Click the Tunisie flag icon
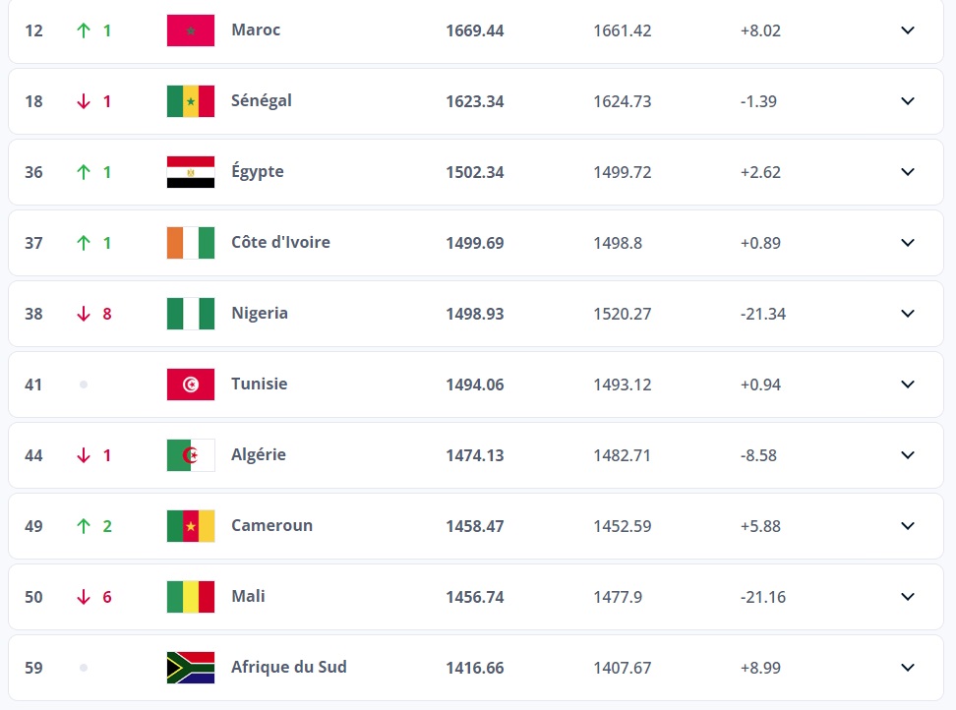 click(x=191, y=385)
